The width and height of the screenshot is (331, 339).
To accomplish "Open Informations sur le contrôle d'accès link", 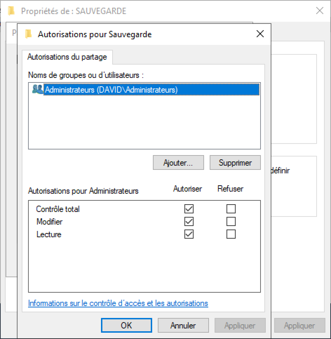I will click(x=118, y=303).
